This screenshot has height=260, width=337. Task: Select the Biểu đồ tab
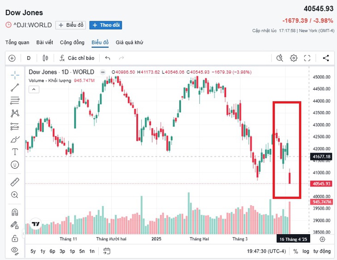coord(100,42)
